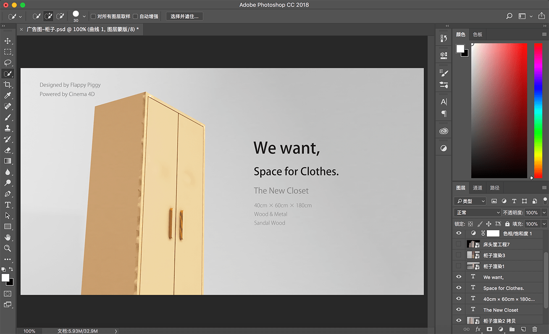This screenshot has width=549, height=334.
Task: Enable 自动增强 checkbox
Action: tap(135, 16)
